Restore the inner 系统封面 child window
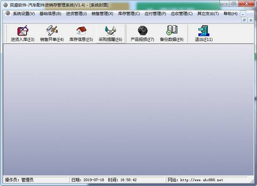The image size is (257, 186). tap(244, 20)
